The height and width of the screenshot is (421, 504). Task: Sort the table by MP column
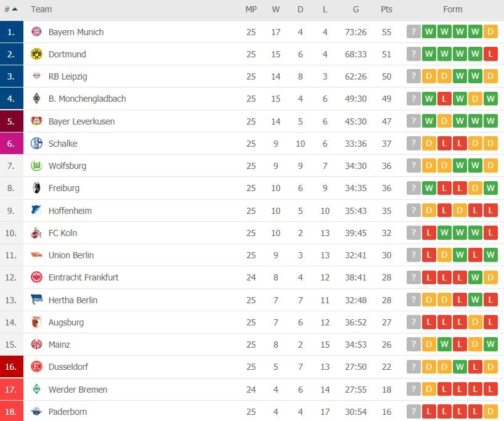(250, 9)
